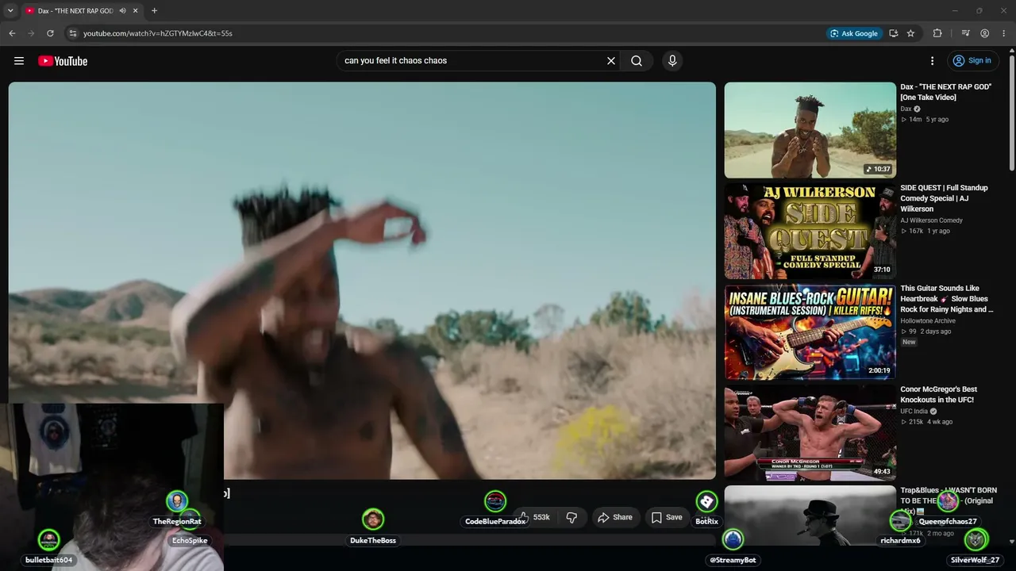Open the Chrome profile icon
The width and height of the screenshot is (1016, 571).
984,33
